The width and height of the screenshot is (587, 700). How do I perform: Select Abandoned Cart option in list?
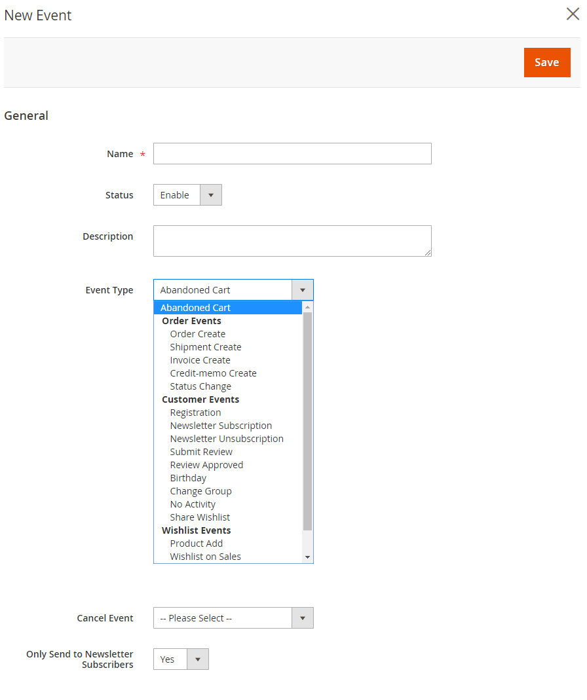pyautogui.click(x=195, y=308)
